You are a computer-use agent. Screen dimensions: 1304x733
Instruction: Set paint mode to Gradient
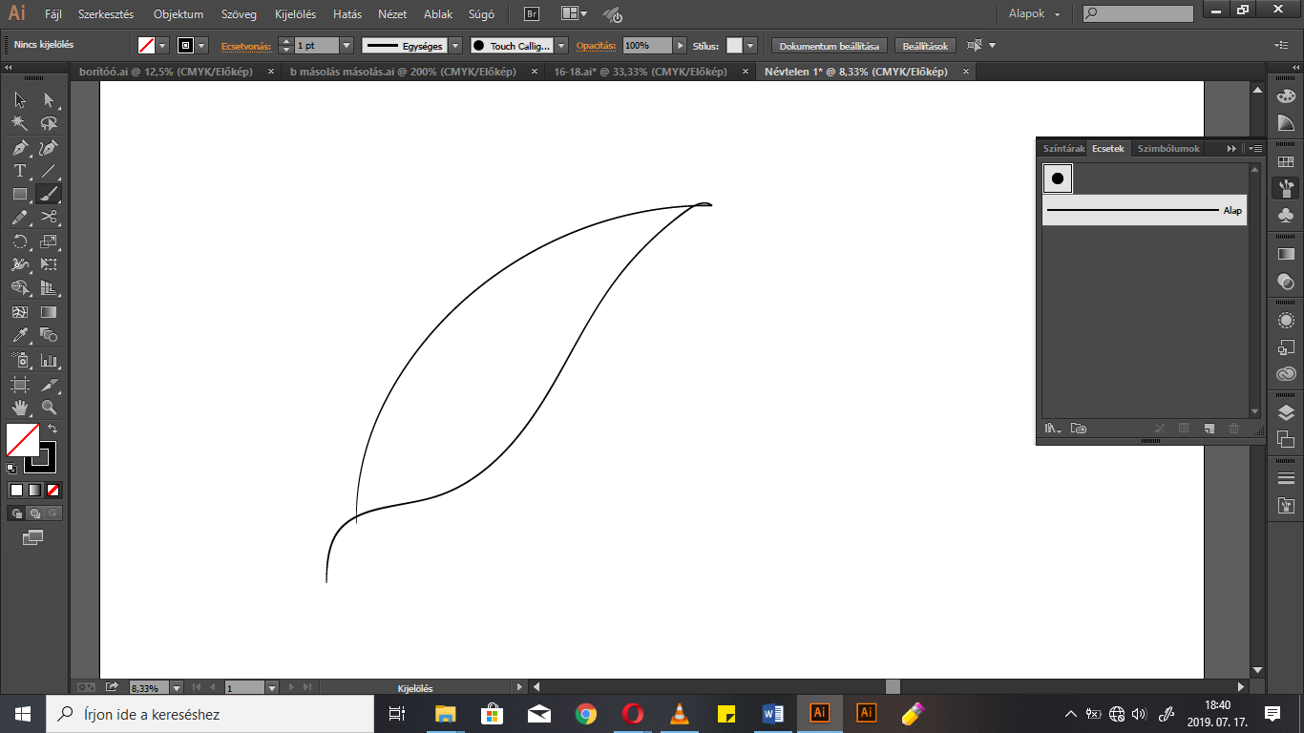[x=34, y=490]
